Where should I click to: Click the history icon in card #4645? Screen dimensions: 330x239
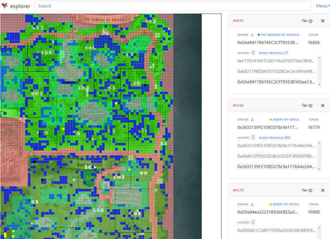pos(253,53)
